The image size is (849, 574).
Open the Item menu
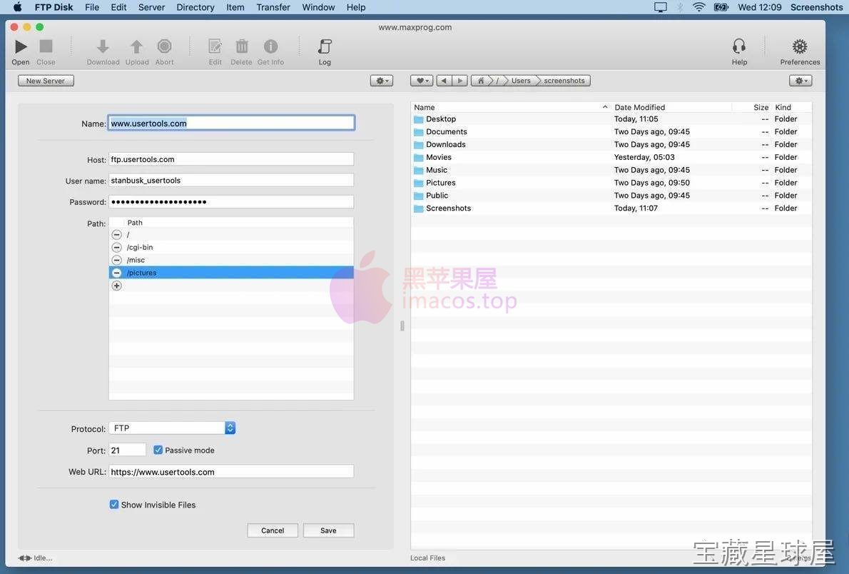coord(235,7)
